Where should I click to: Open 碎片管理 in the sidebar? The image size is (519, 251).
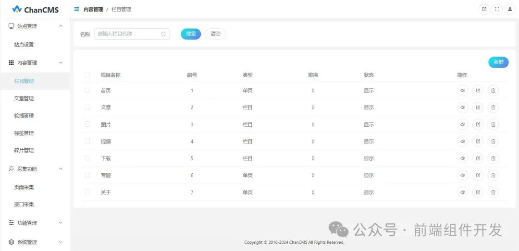(24, 150)
